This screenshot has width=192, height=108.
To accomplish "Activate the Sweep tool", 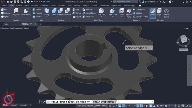I will point(47,12).
